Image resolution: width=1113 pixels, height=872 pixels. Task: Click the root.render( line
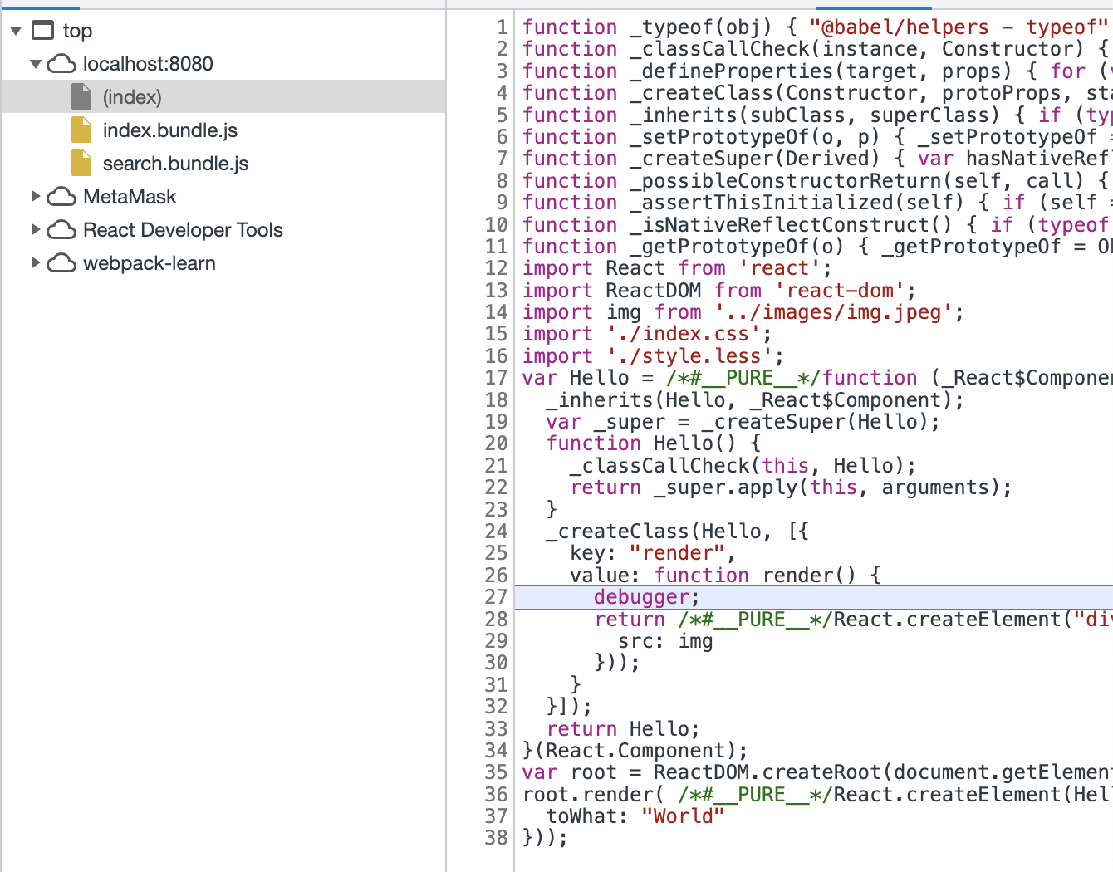click(x=817, y=795)
